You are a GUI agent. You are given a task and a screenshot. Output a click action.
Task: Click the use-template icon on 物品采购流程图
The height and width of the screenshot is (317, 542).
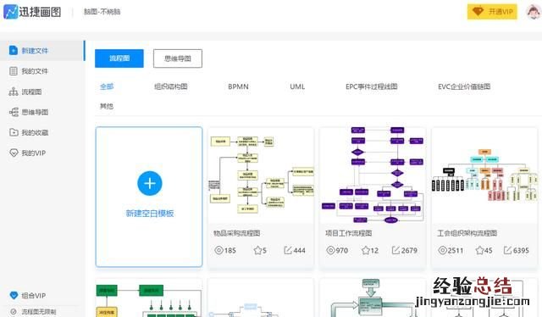pyautogui.click(x=288, y=250)
